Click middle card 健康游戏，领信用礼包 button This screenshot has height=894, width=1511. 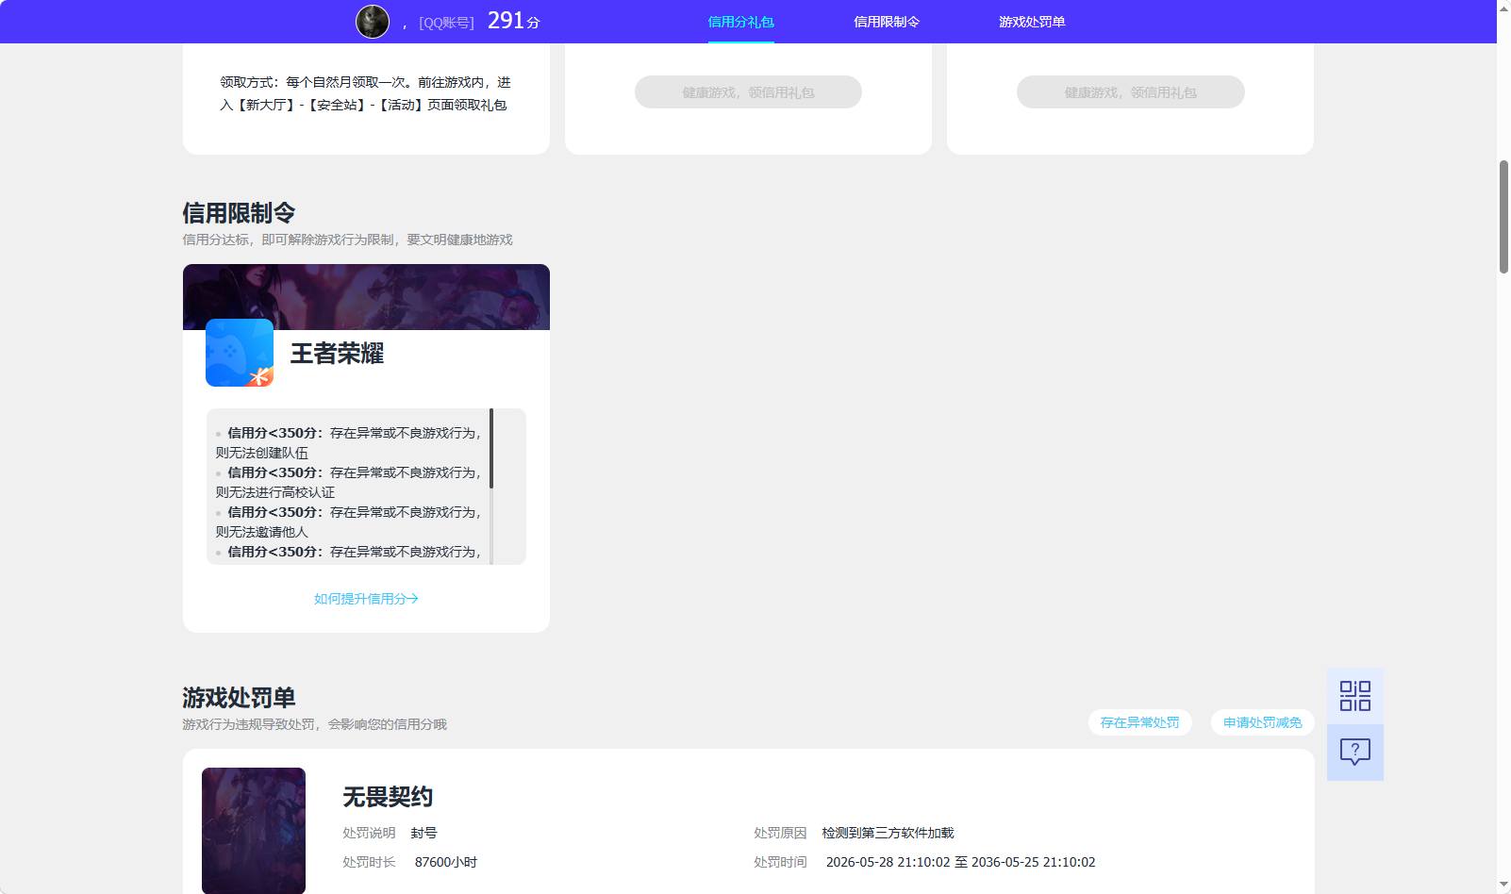point(748,92)
